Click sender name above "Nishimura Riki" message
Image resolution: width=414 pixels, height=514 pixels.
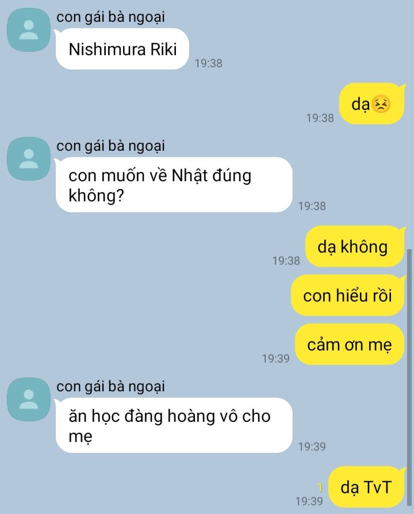click(x=110, y=17)
